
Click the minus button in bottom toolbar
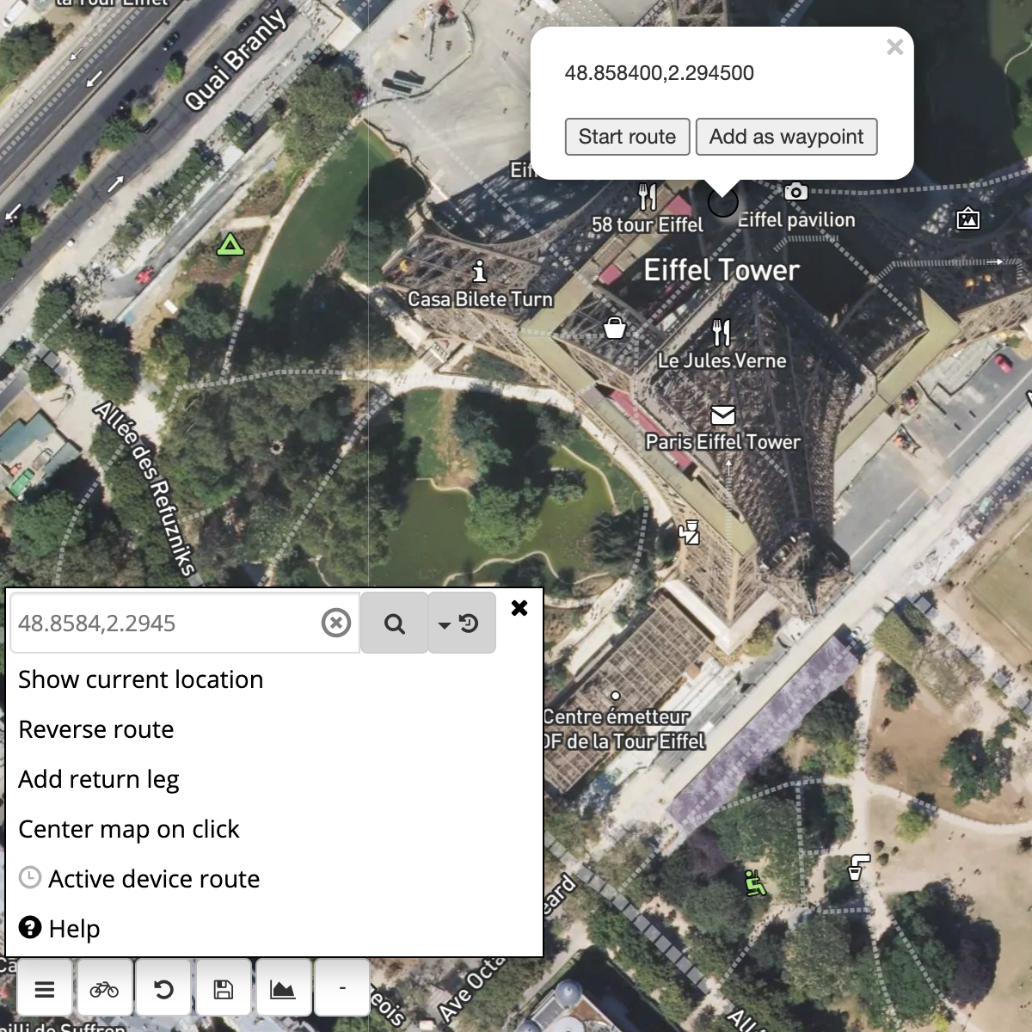point(342,989)
